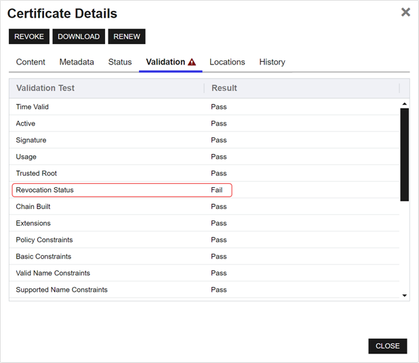419x363 pixels.
Task: Select the Status tab
Action: pos(120,62)
